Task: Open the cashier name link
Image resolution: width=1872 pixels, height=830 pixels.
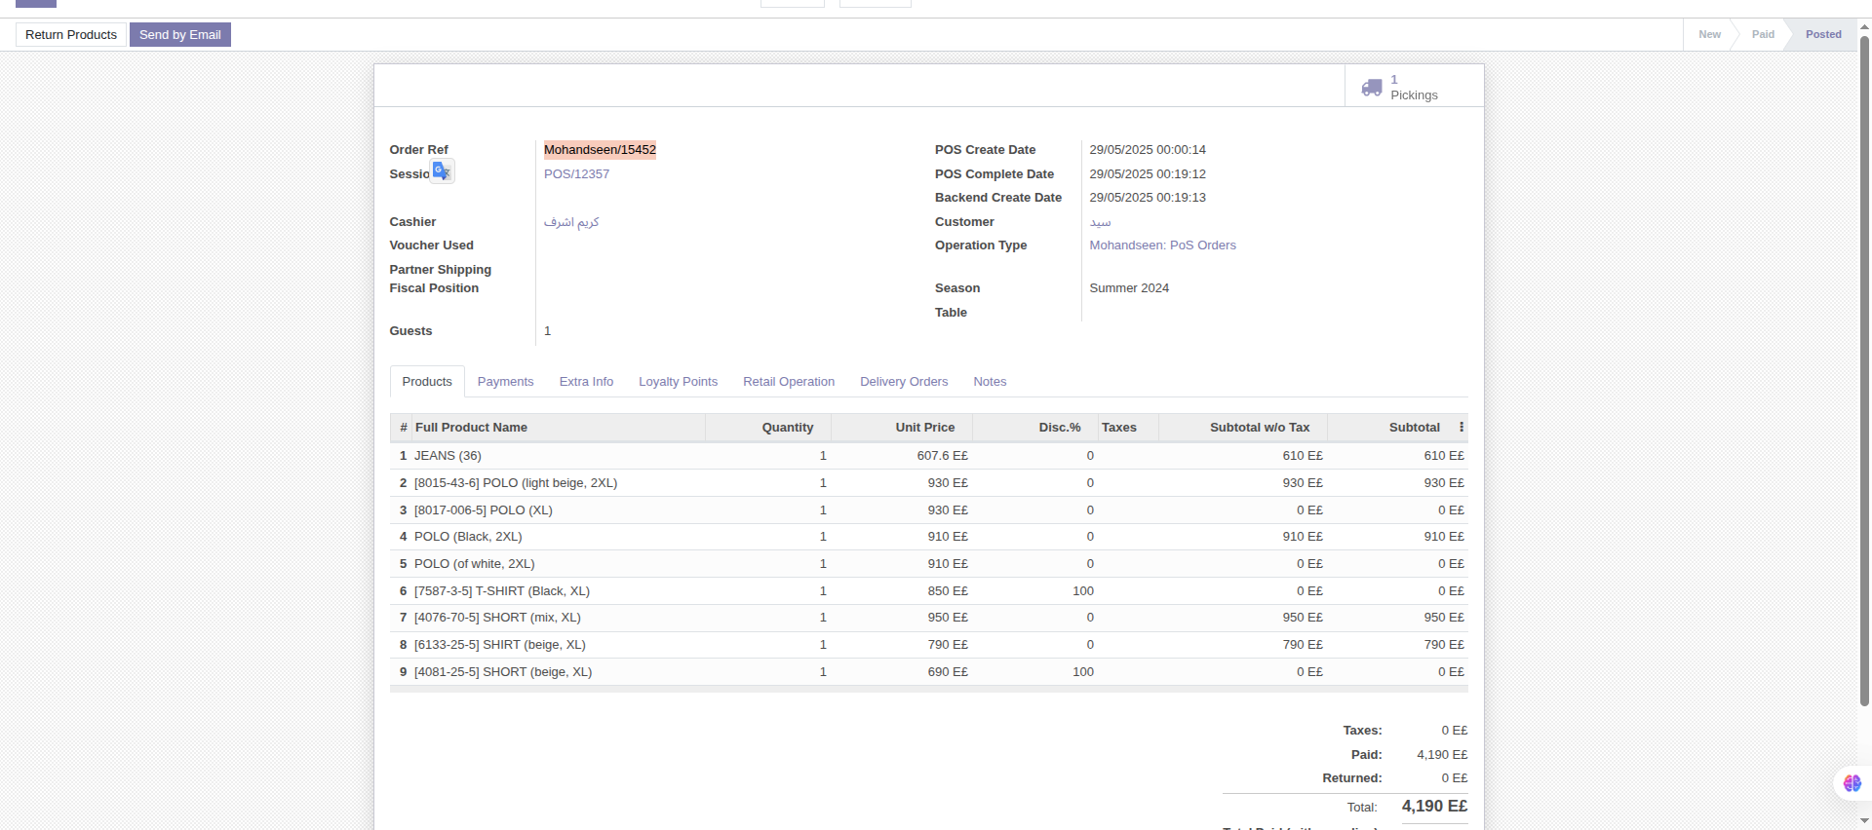Action: (x=571, y=222)
